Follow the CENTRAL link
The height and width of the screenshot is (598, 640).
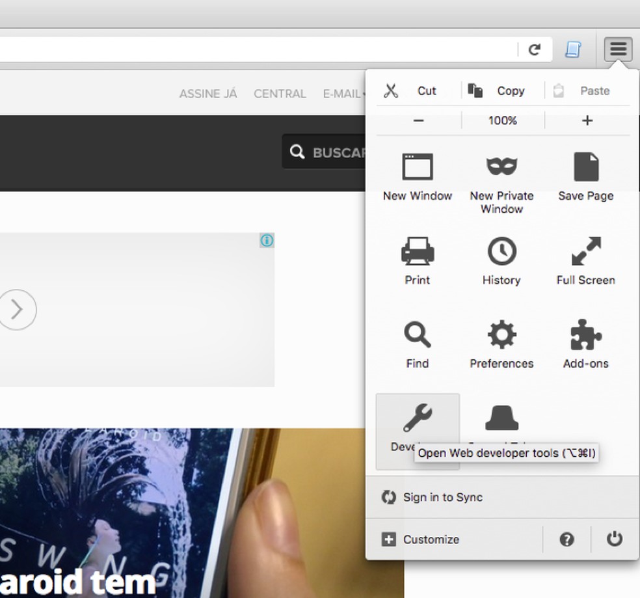coord(280,94)
